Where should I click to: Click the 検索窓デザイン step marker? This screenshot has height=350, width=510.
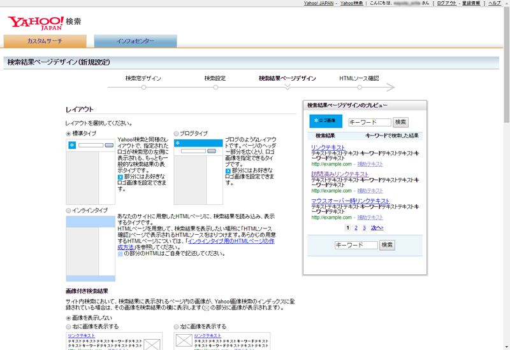(144, 87)
